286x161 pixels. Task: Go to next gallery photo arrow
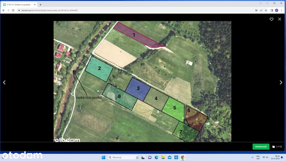pyautogui.click(x=281, y=82)
